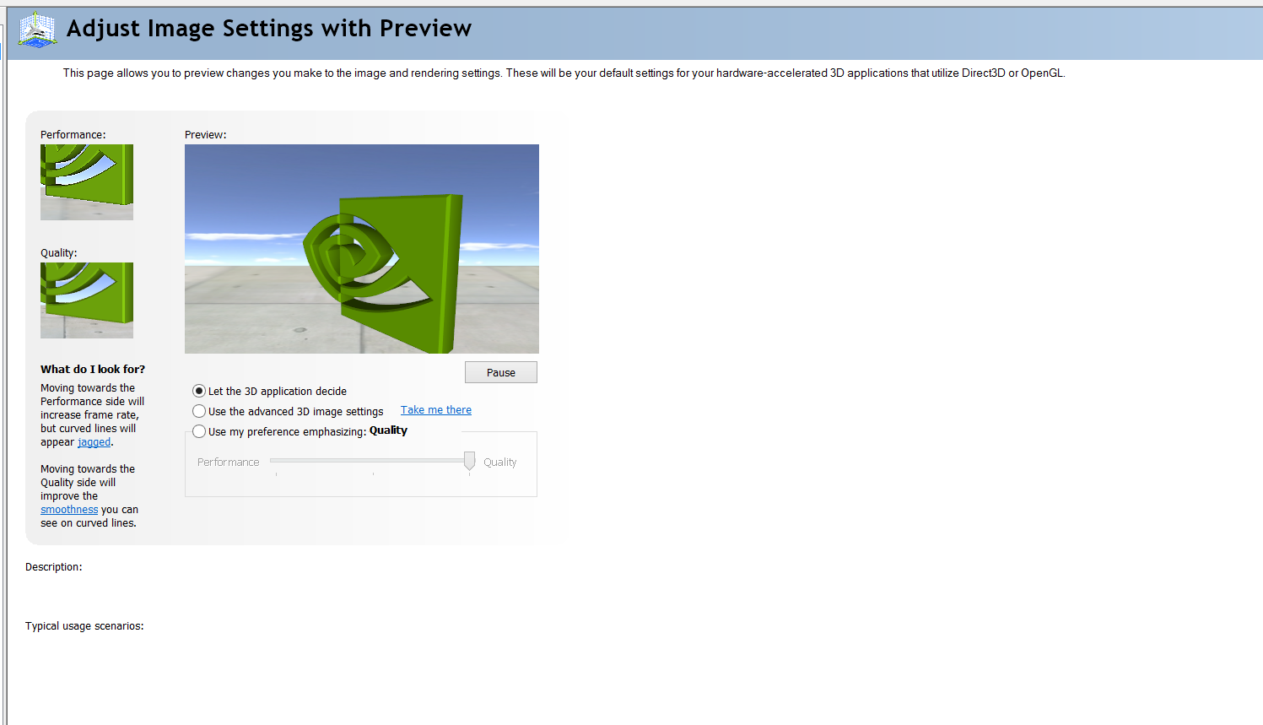Open the jagged help link
Viewport: 1263px width, 725px height.
94,442
